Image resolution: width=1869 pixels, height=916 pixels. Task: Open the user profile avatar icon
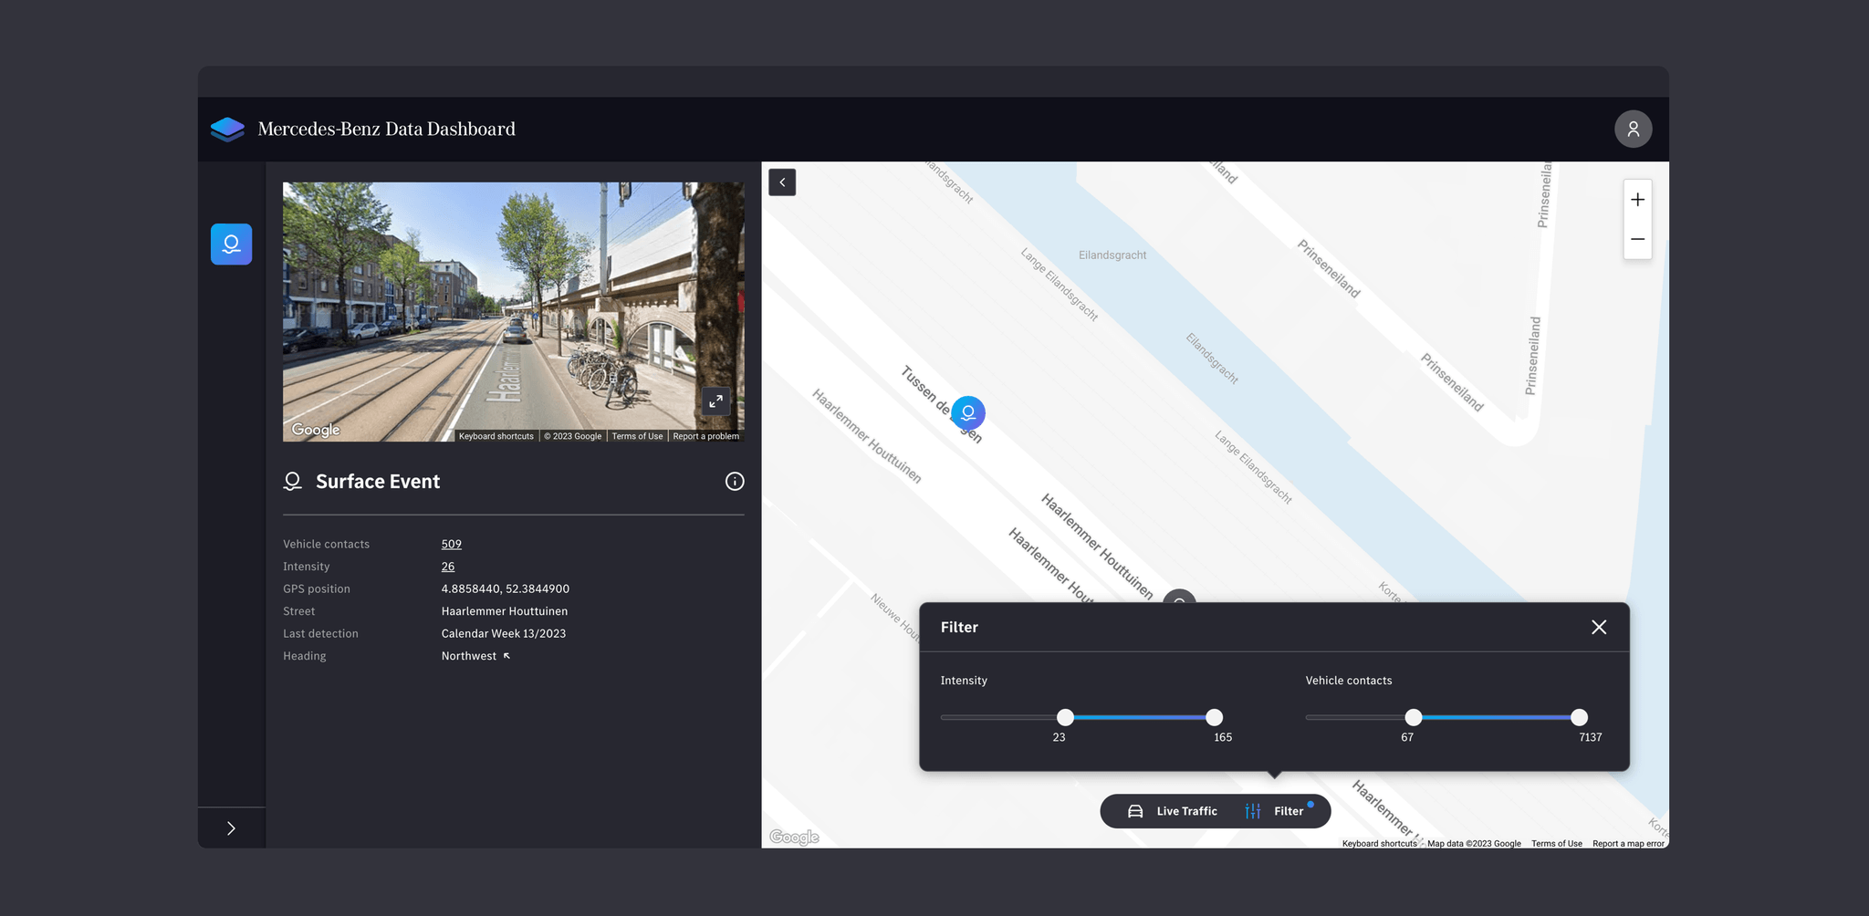(x=1633, y=129)
